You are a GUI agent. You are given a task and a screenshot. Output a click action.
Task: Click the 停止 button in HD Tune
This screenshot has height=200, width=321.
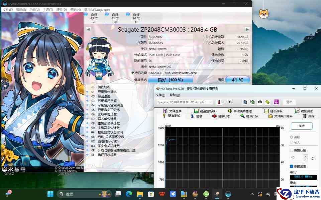coord(302,126)
